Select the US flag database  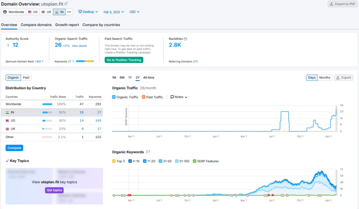pyautogui.click(x=33, y=12)
